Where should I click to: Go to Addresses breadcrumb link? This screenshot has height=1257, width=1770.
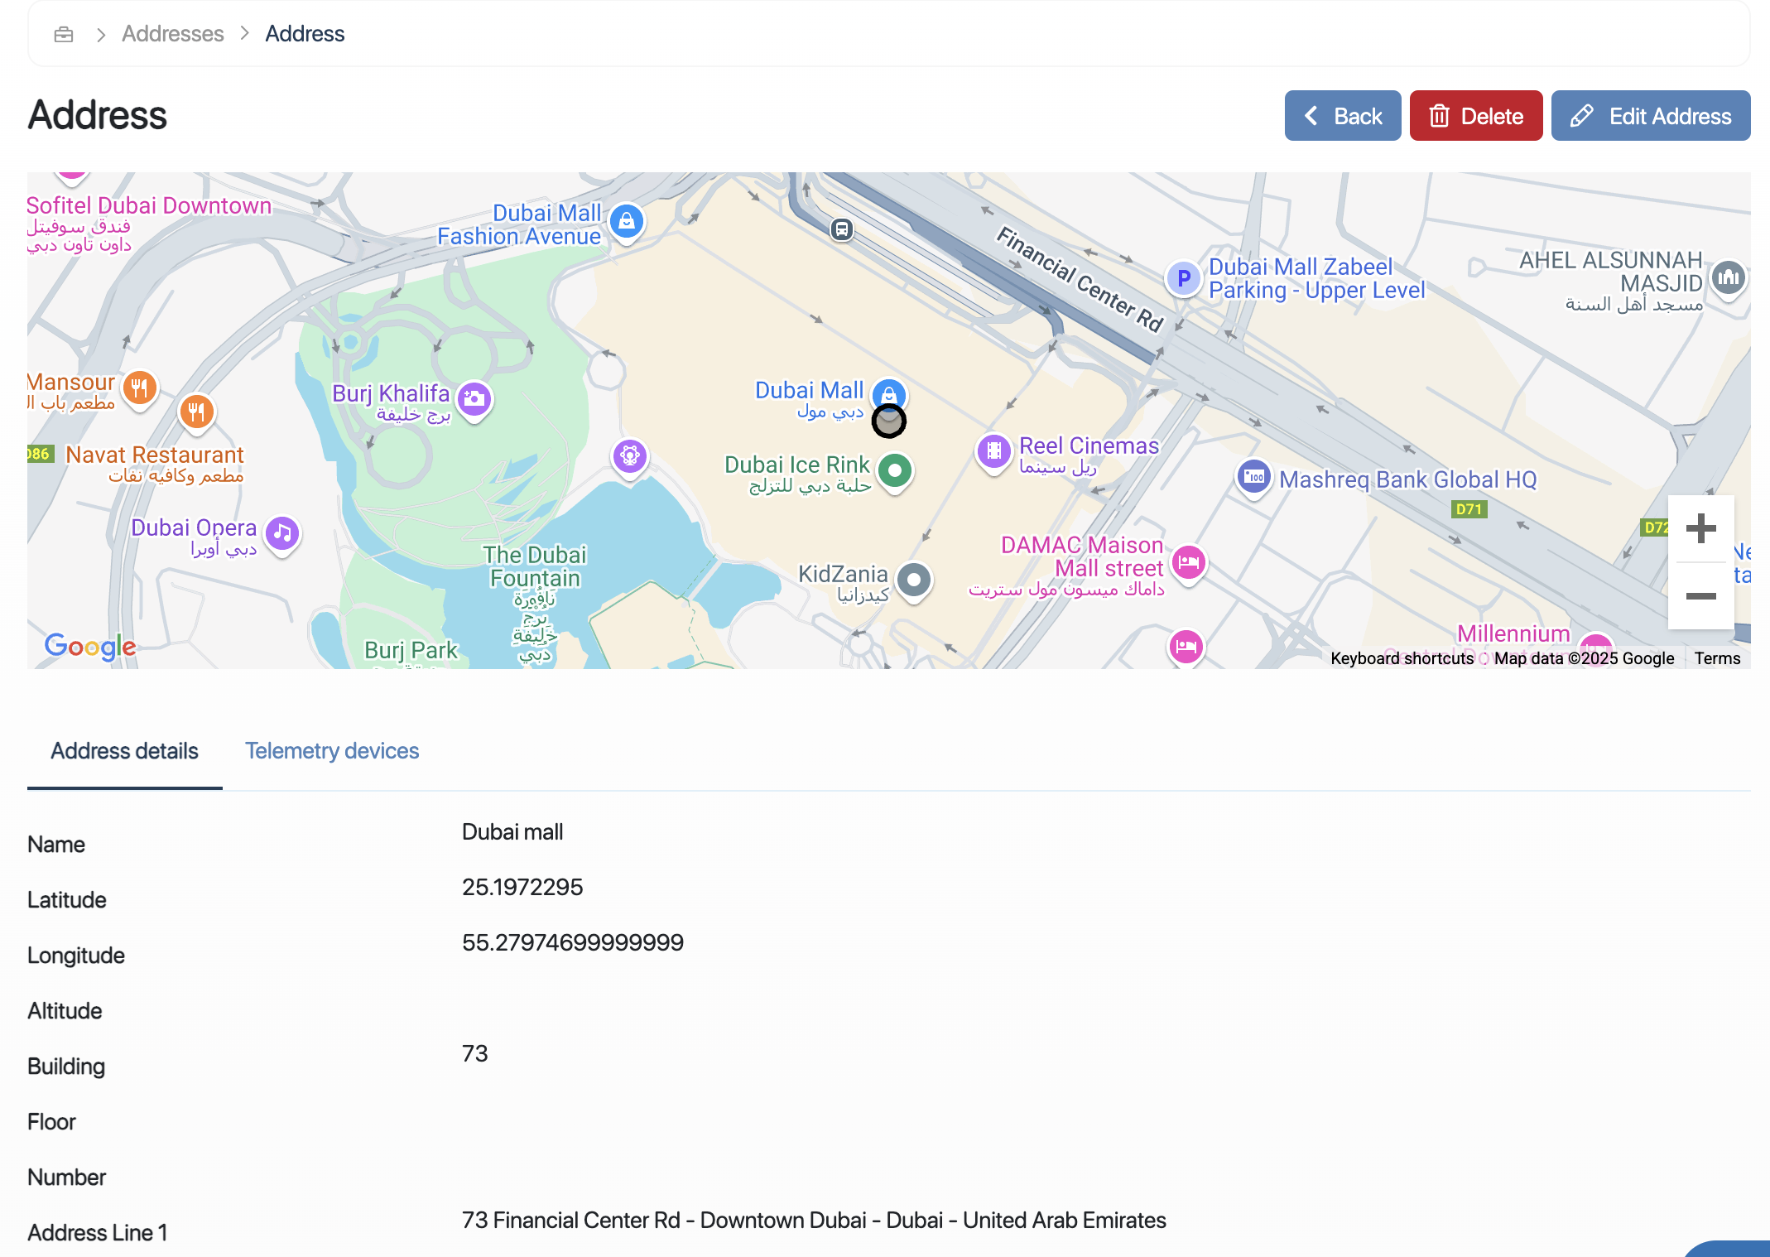click(172, 34)
